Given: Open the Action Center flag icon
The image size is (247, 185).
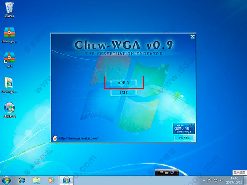Looking at the screenshot, I should [210, 180].
